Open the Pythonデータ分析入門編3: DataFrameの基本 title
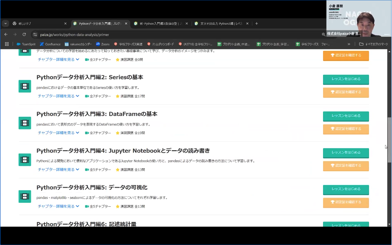 pos(97,114)
